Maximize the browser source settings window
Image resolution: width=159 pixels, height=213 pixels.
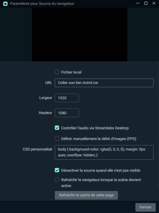pos(146,3)
